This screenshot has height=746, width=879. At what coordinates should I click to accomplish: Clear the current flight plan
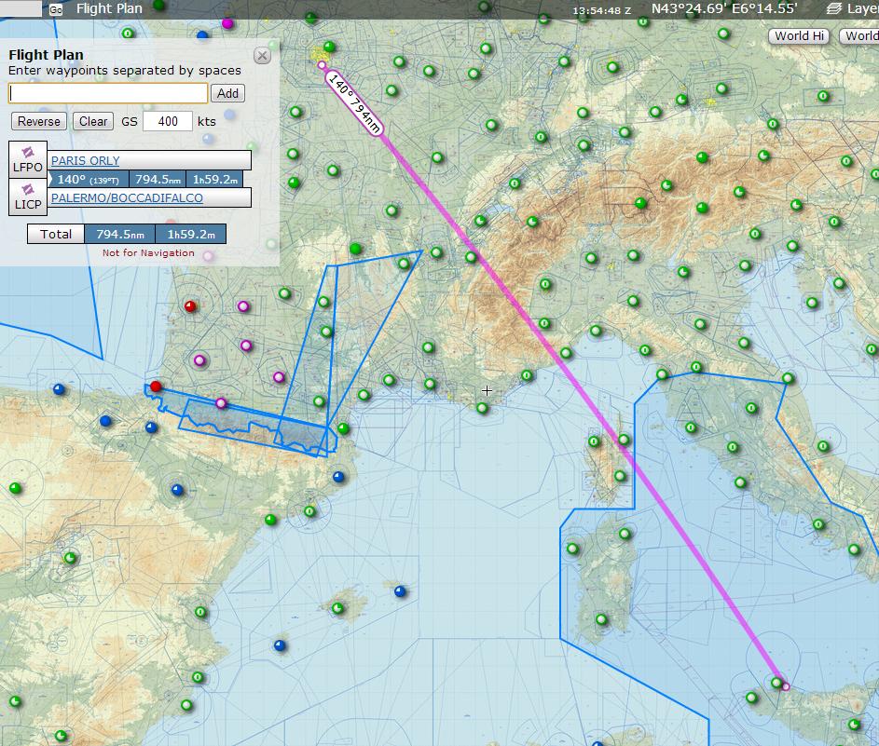[92, 121]
